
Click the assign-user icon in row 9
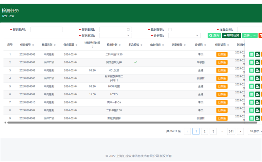(257, 118)
